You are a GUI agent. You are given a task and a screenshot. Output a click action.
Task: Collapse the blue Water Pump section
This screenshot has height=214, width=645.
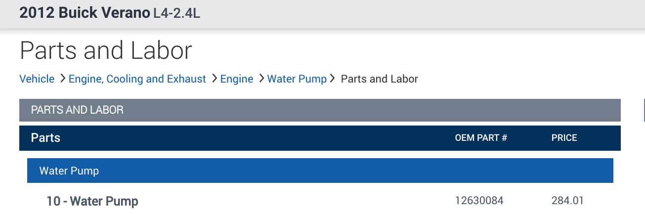click(320, 171)
